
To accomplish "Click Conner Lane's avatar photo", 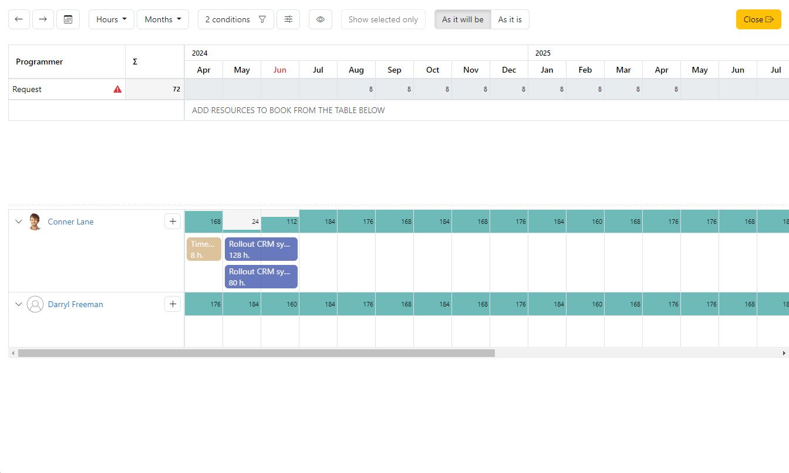I will coord(35,222).
